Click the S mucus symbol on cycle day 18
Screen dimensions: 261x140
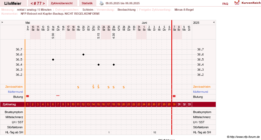(x=114, y=87)
